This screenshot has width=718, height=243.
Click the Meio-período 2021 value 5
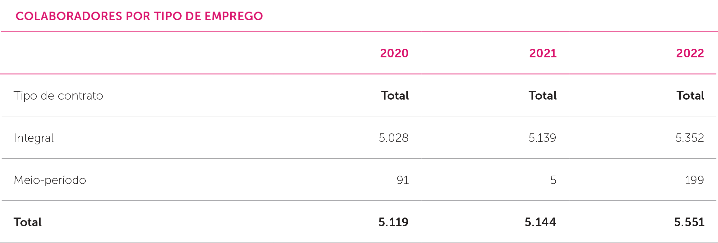553,180
